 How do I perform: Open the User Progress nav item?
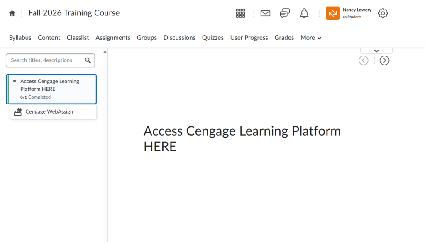point(249,38)
